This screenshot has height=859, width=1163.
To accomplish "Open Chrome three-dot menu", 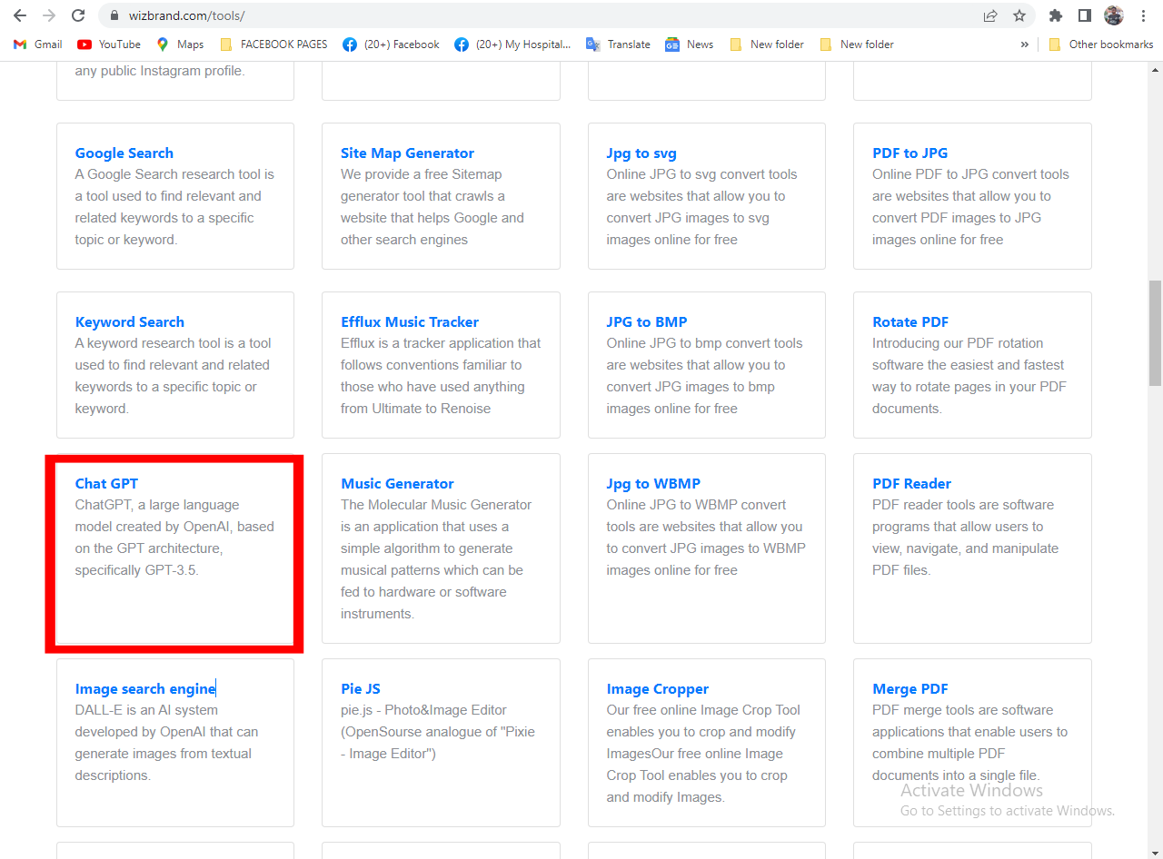I will (x=1143, y=15).
